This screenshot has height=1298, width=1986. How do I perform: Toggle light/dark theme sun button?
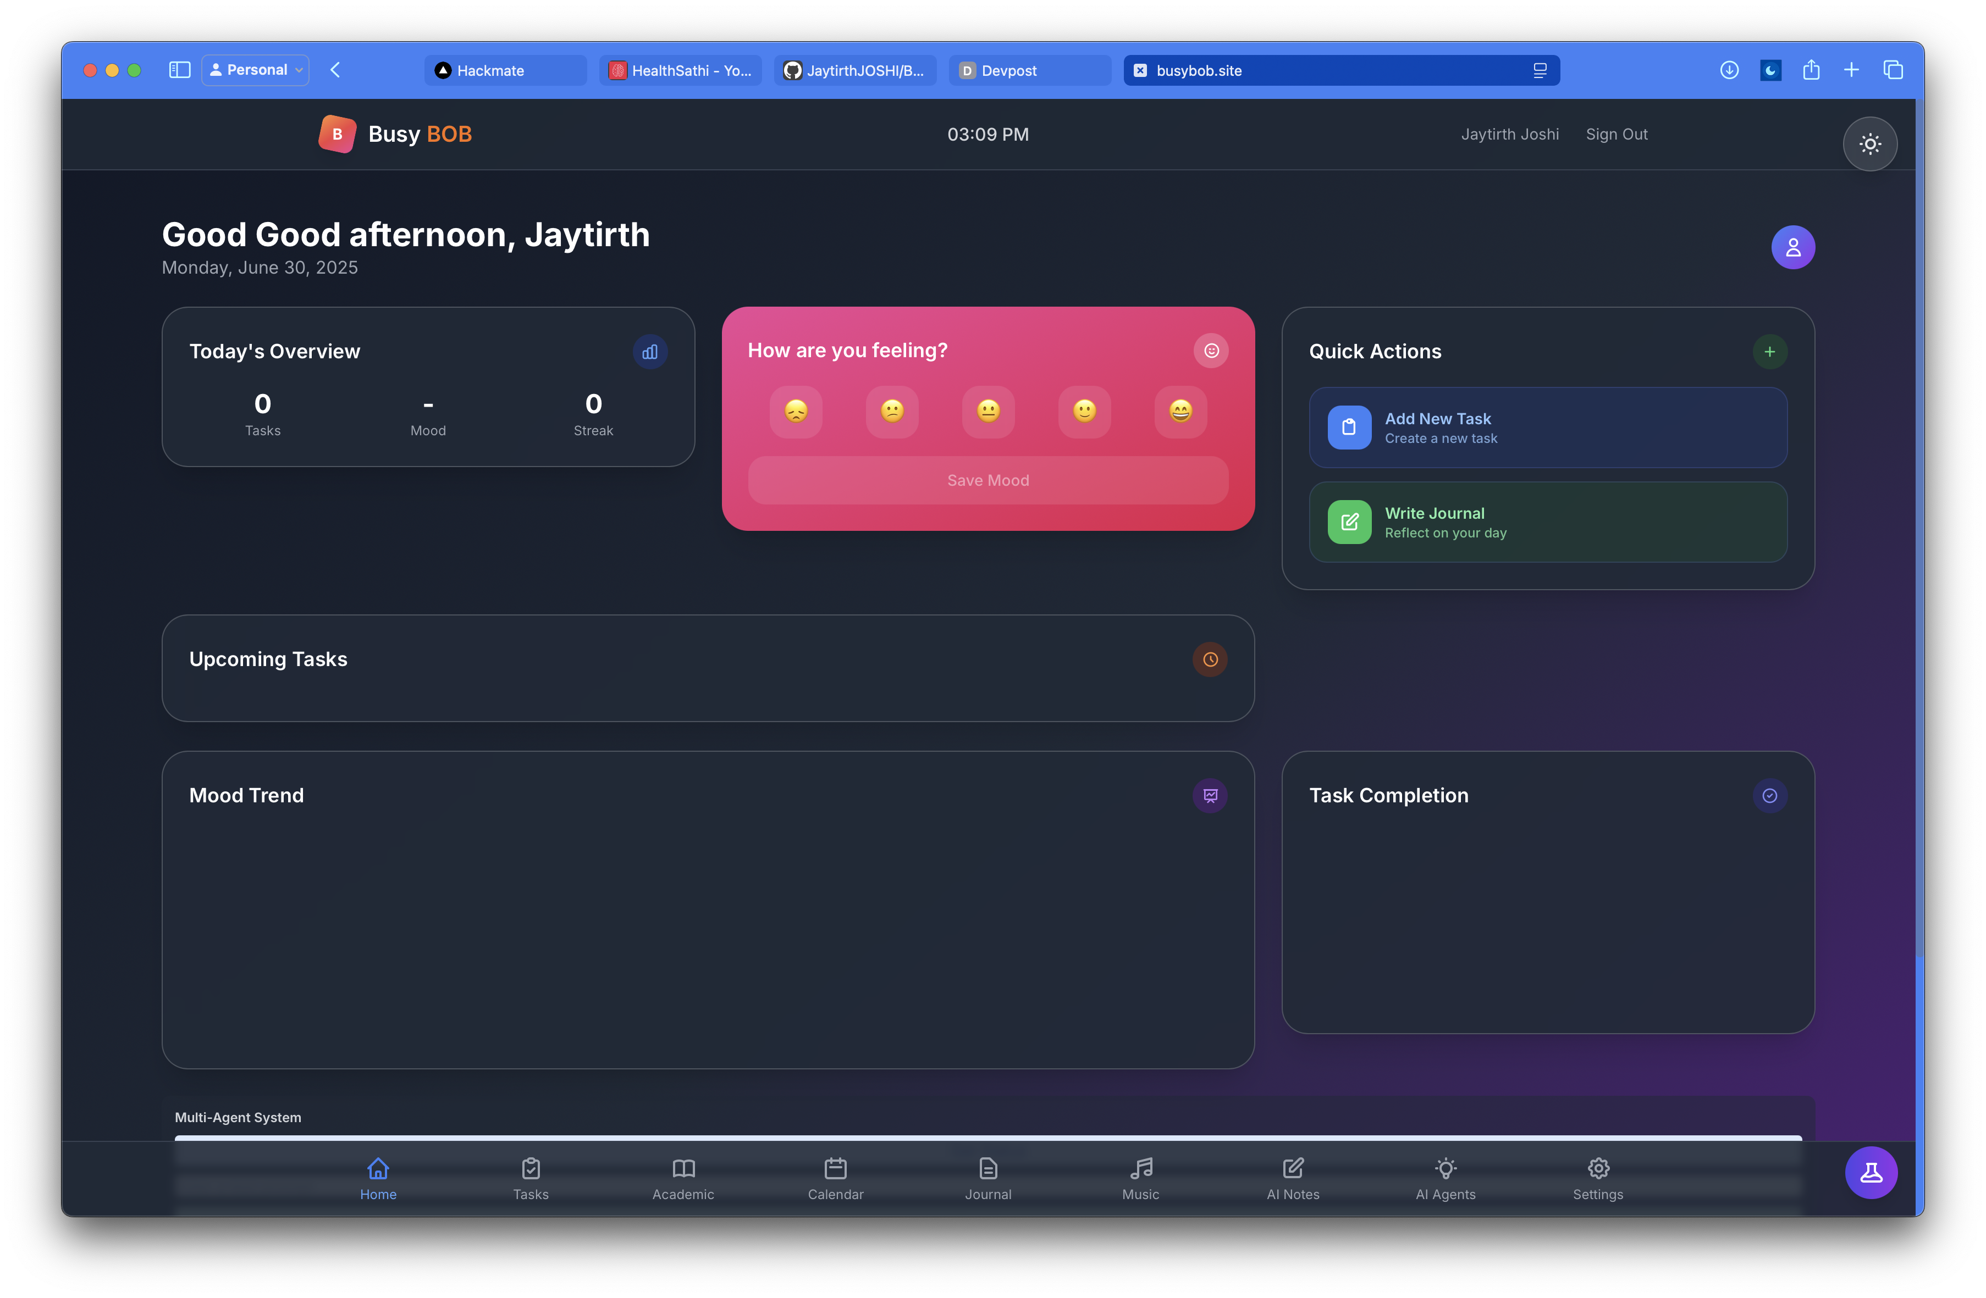[1869, 143]
